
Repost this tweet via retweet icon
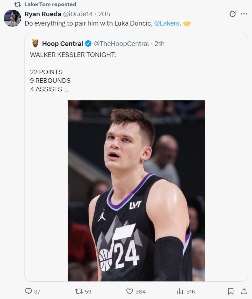coord(79,291)
